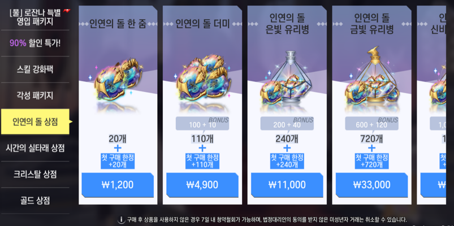Click the plus icon under 20개

pos(118,148)
